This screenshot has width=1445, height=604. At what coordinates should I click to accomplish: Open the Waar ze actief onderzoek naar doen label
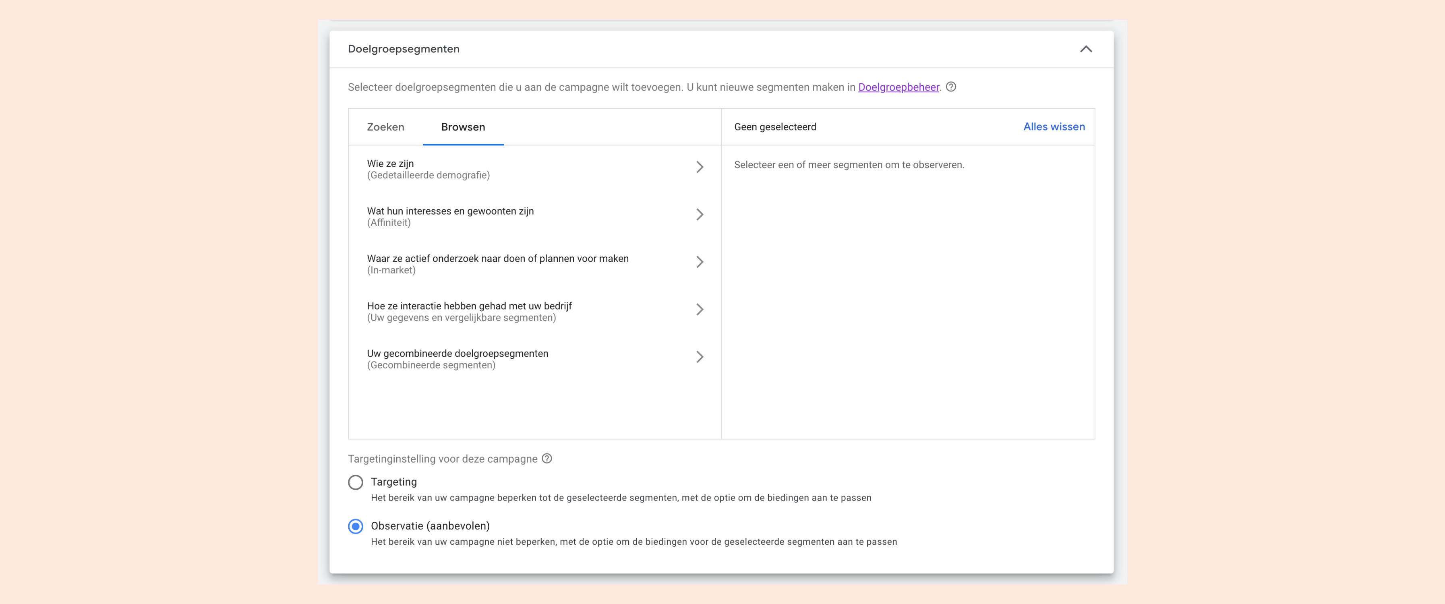point(497,259)
